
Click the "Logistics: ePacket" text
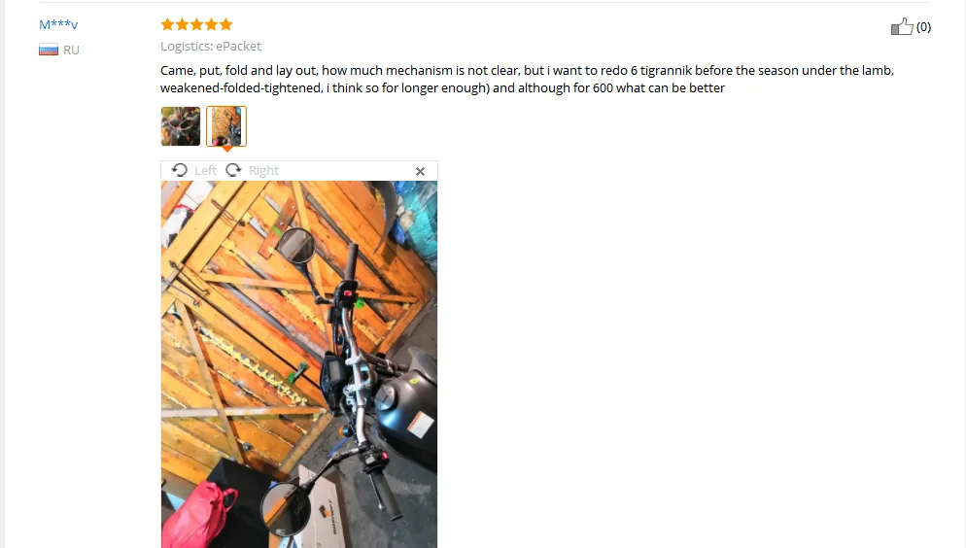[211, 47]
